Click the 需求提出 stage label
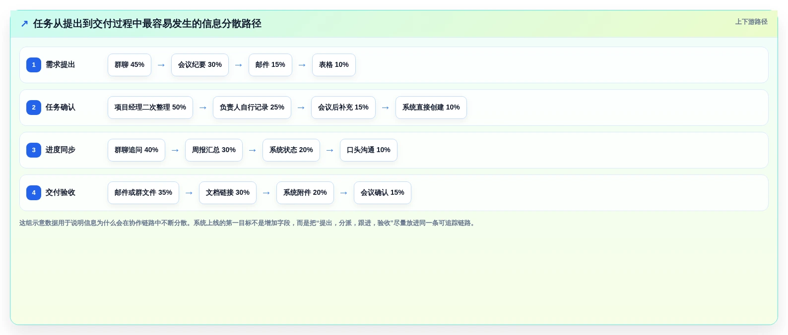This screenshot has width=788, height=335. [61, 65]
